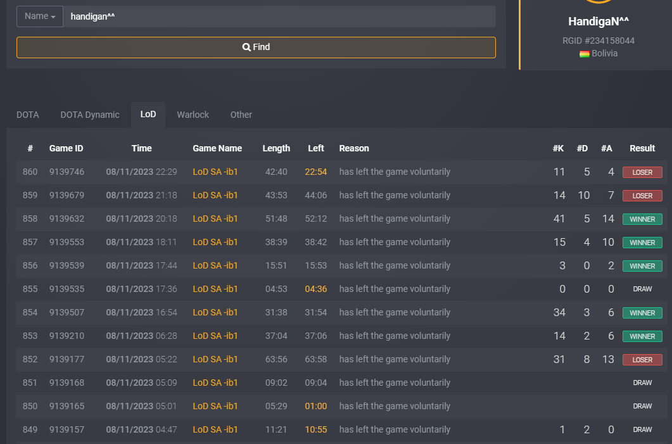Click the LOSER badge for game 9139746
Screen dimensions: 672x444
642,172
